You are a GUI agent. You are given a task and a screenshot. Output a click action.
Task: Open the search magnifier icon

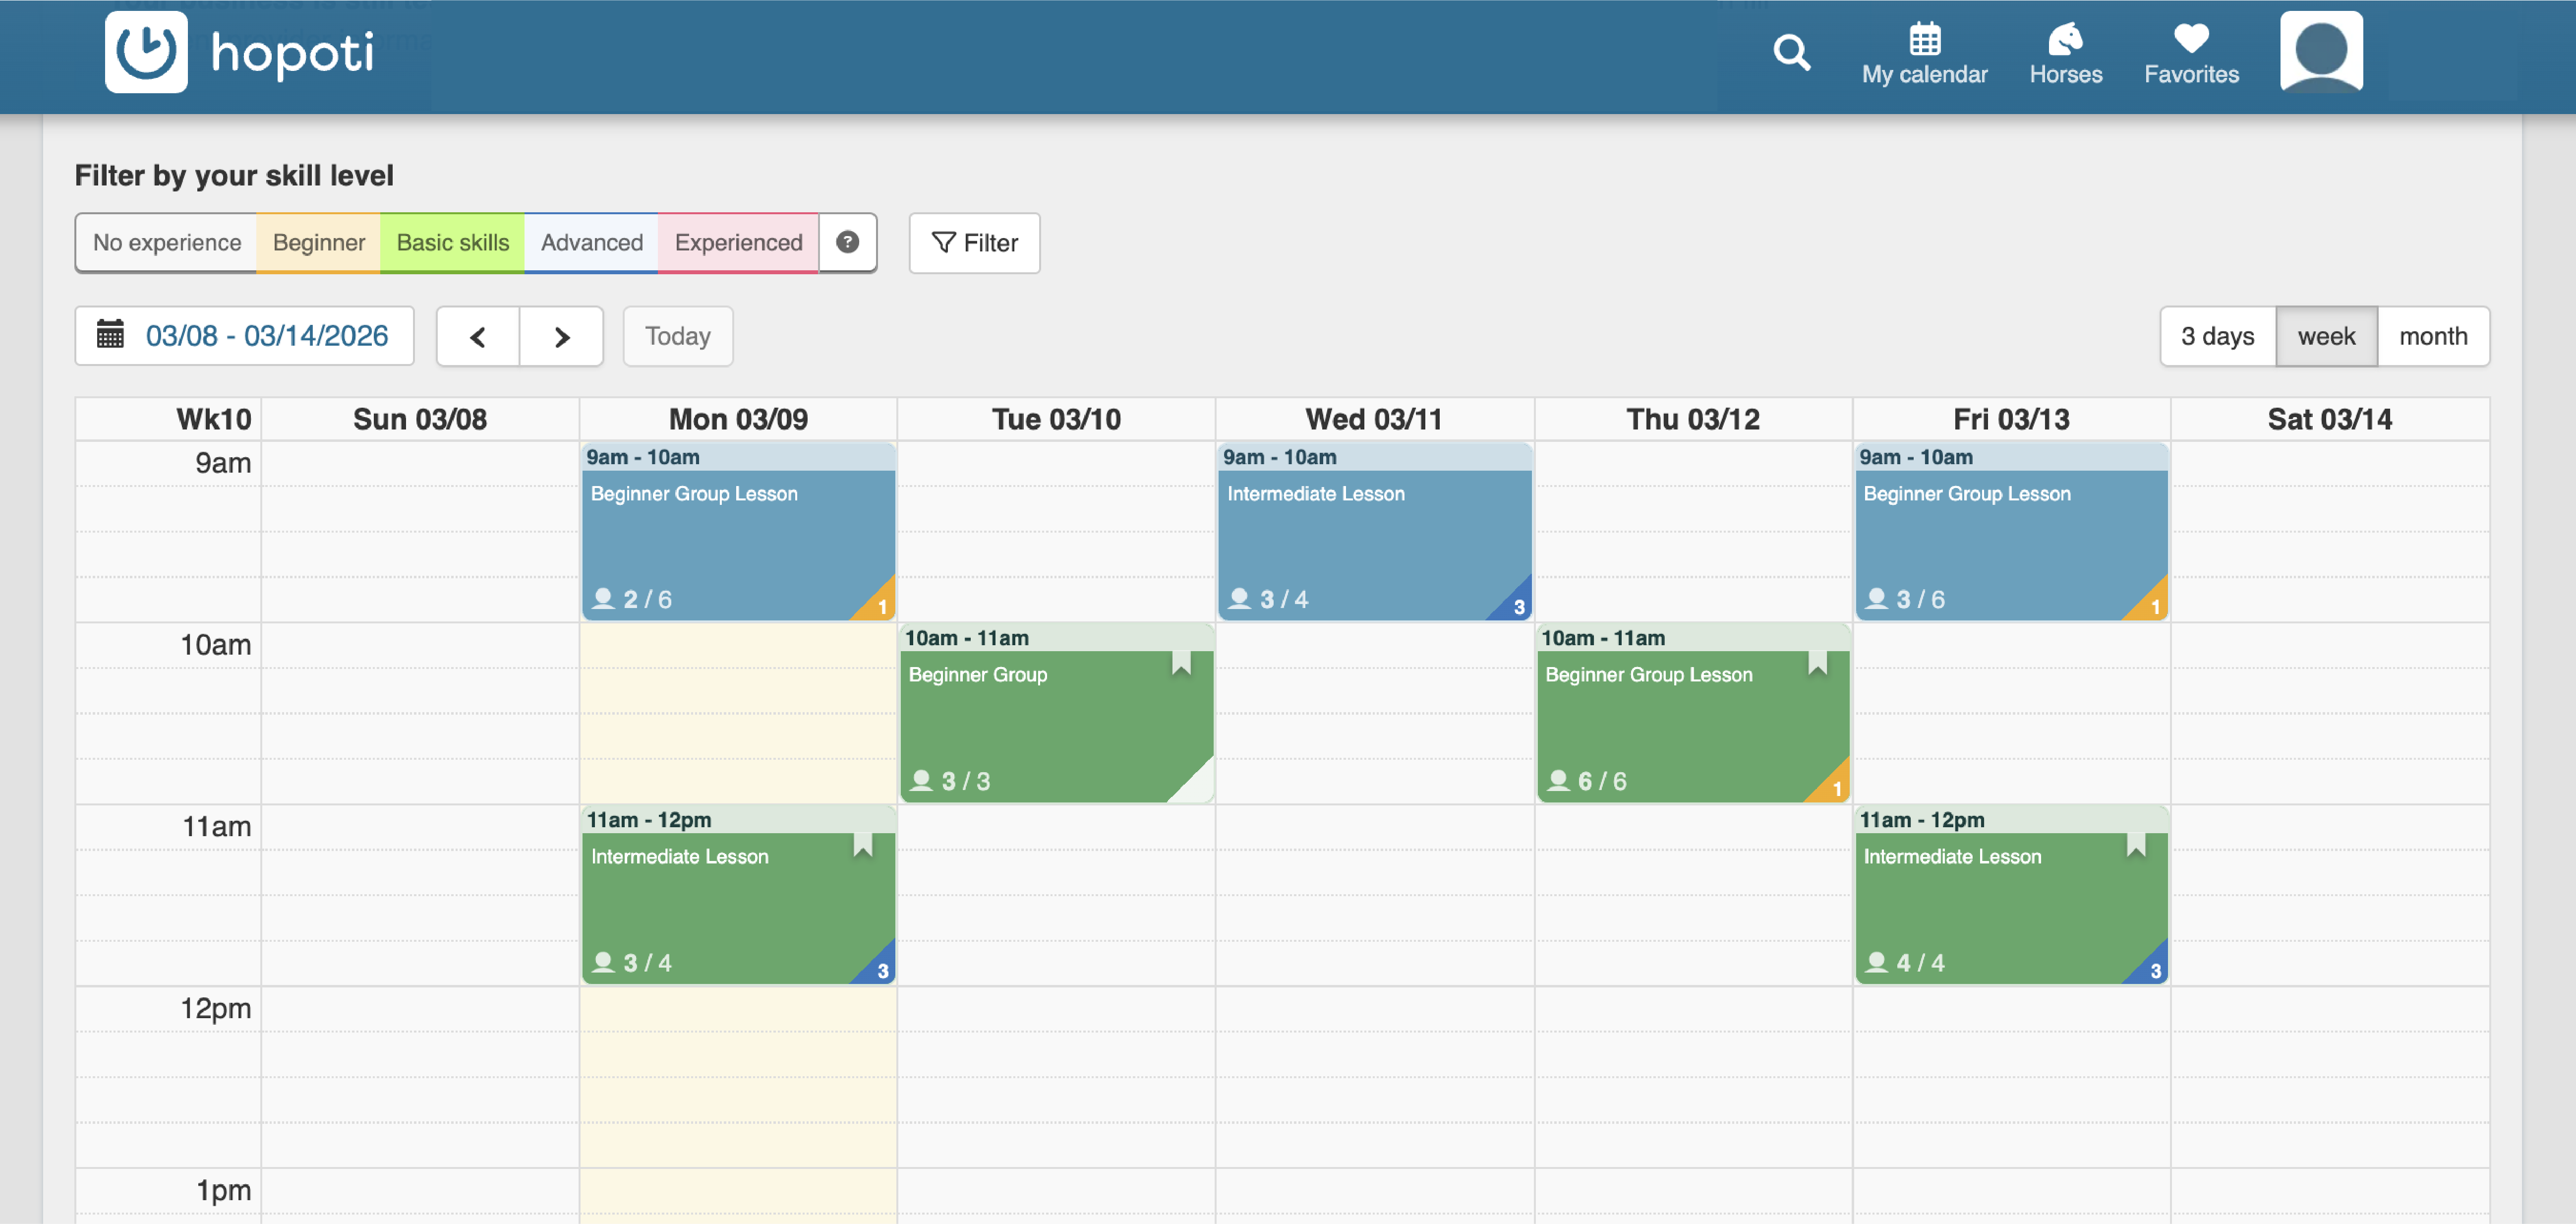(1791, 54)
